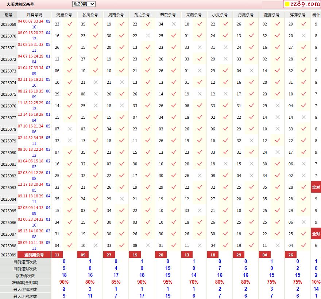Click the 鸿雁杀号 check mark in row 2025069

[x=70, y=24]
